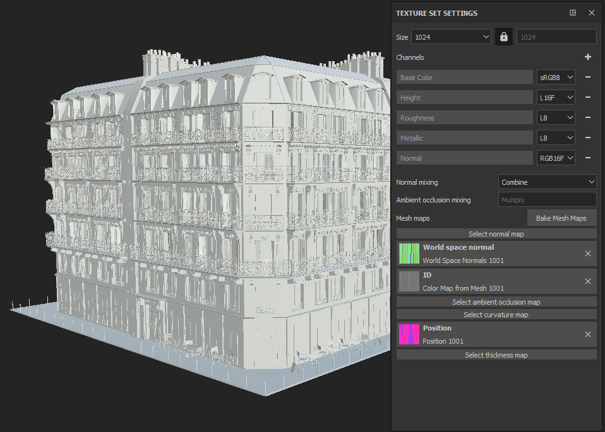The height and width of the screenshot is (432, 605).
Task: Add a new channel with plus icon
Action: (x=588, y=57)
